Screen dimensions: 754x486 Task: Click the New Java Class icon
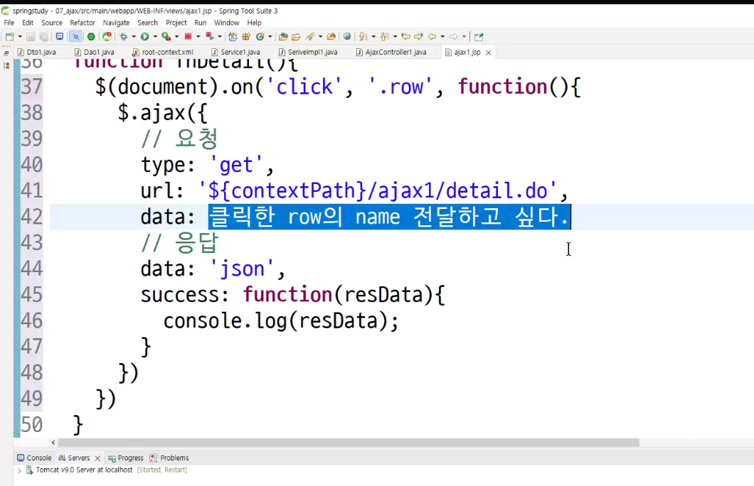coord(260,36)
